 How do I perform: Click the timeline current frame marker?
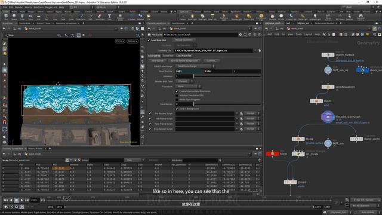(67, 198)
